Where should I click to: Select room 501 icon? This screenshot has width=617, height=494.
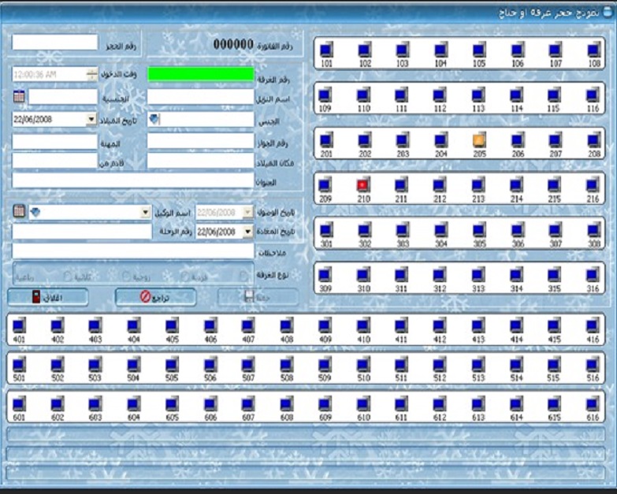(x=20, y=365)
